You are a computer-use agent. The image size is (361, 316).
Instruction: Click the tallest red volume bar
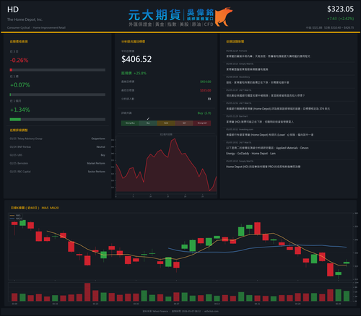tap(87, 292)
